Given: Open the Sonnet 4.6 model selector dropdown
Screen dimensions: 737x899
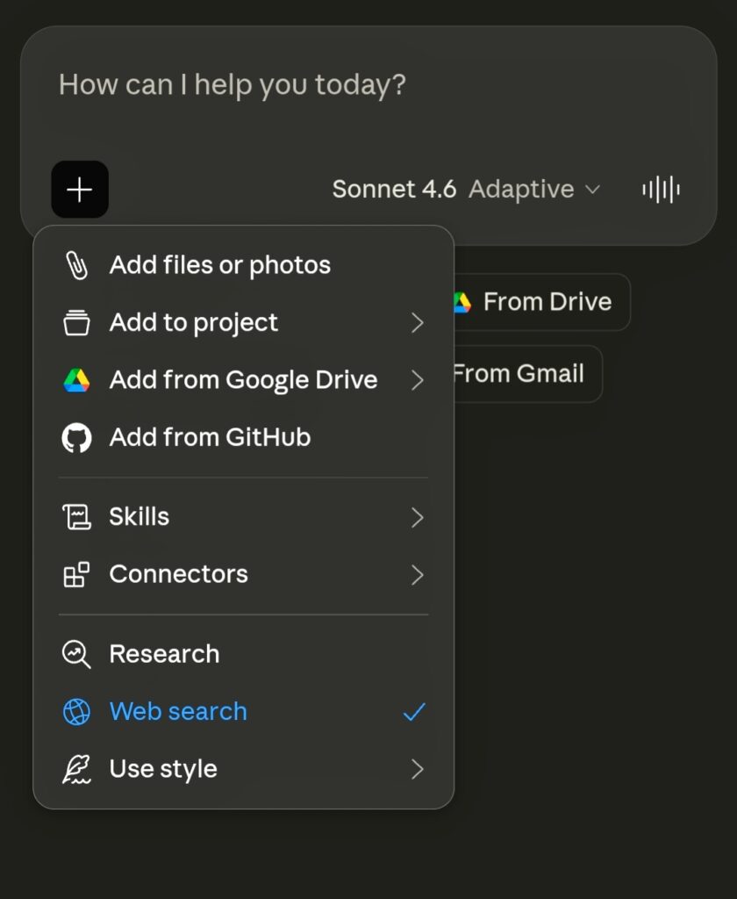Looking at the screenshot, I should (465, 190).
